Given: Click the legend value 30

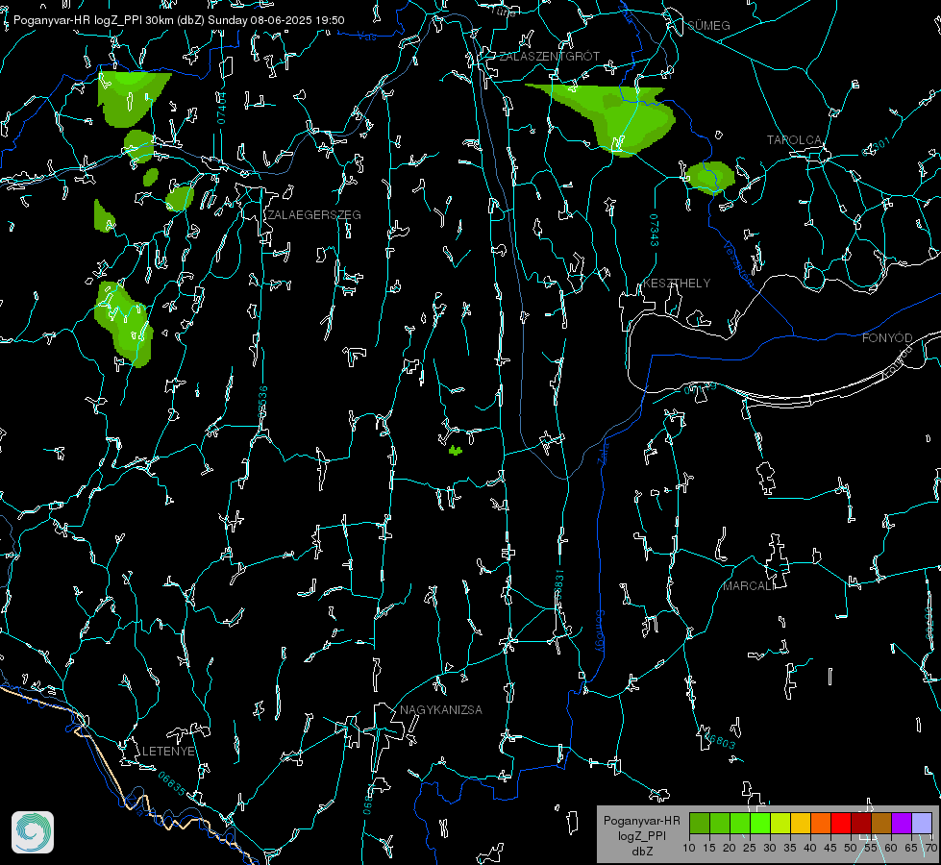Looking at the screenshot, I should pos(770,848).
